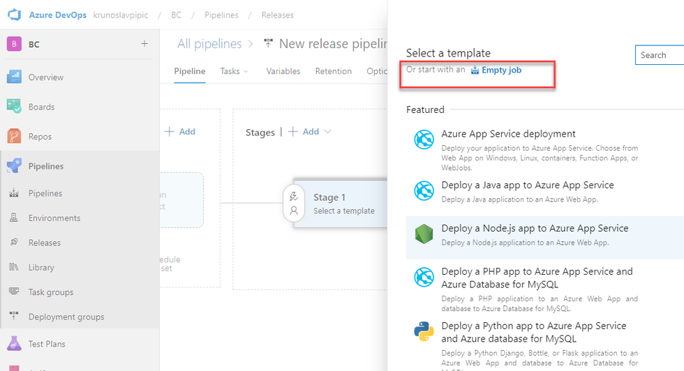Open Releases breadcrumb in header
Screen dimensions: 684x371
278,15
